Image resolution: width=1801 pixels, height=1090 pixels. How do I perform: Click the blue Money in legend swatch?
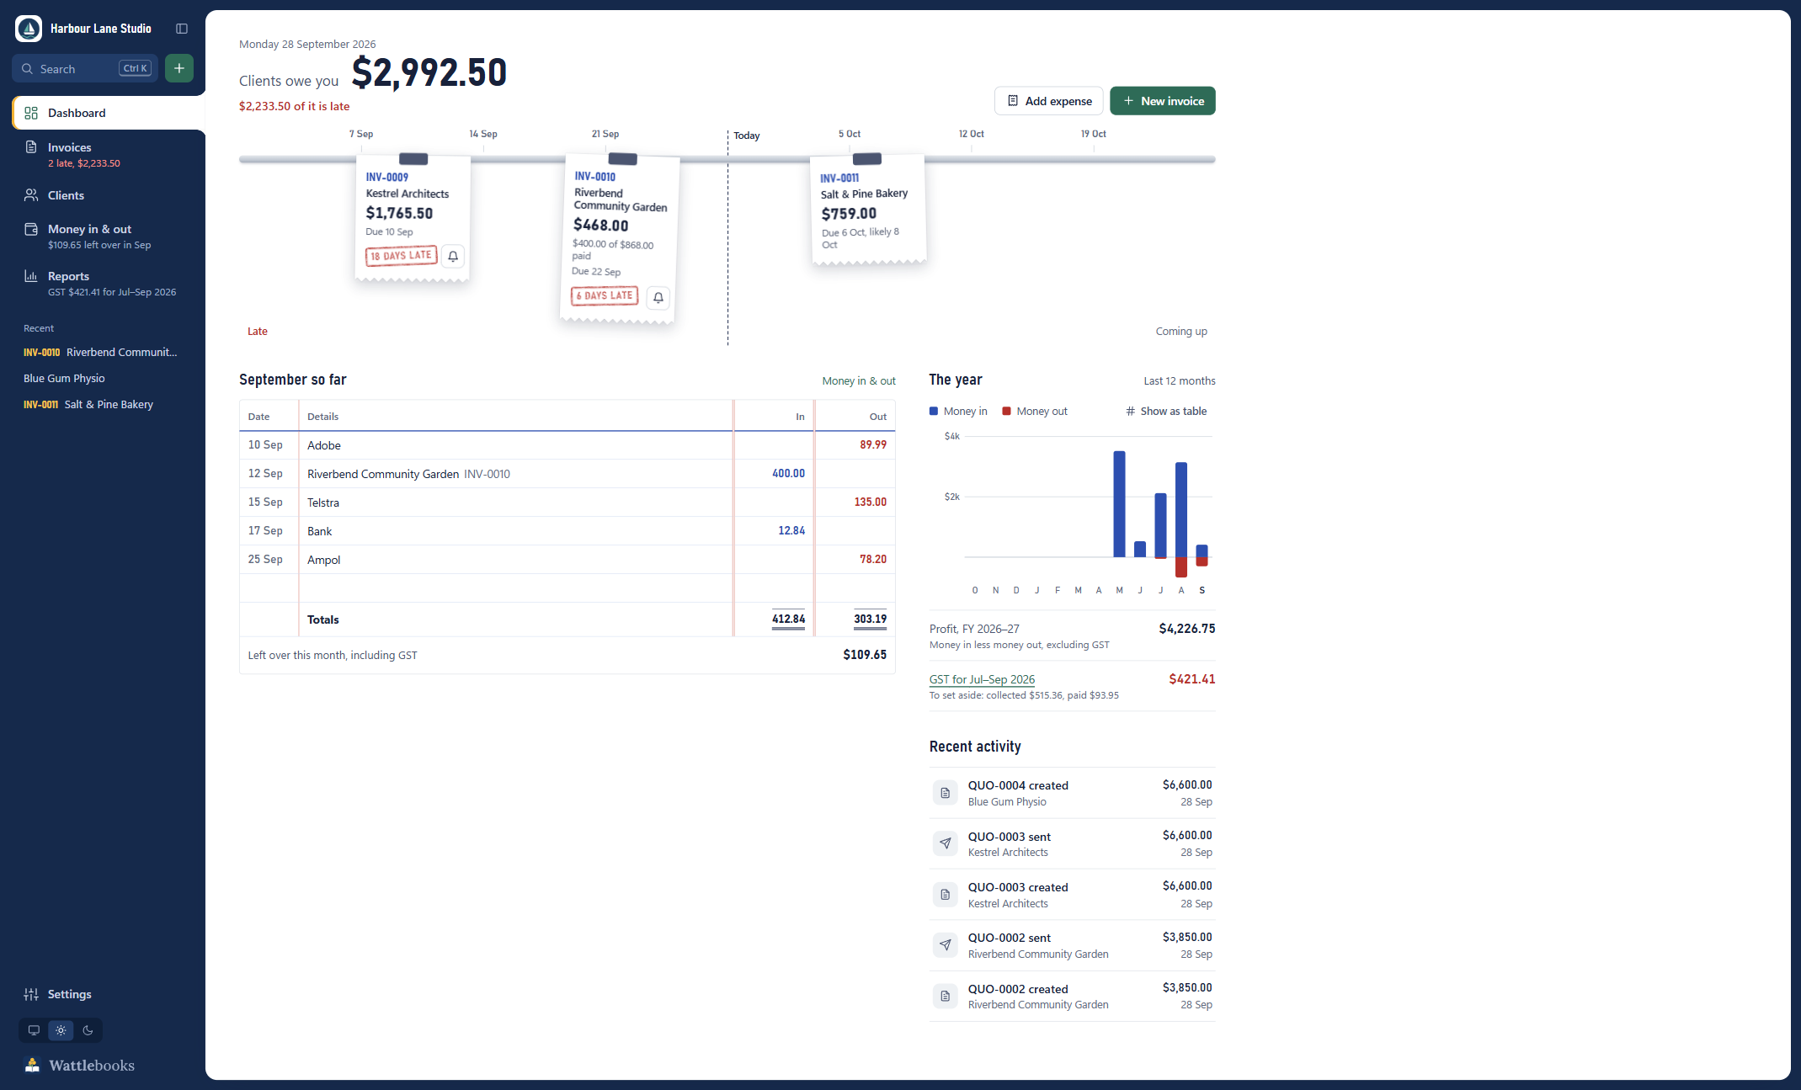click(x=934, y=412)
